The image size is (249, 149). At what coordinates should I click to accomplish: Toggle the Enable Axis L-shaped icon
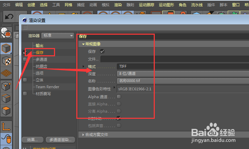tap(6, 127)
